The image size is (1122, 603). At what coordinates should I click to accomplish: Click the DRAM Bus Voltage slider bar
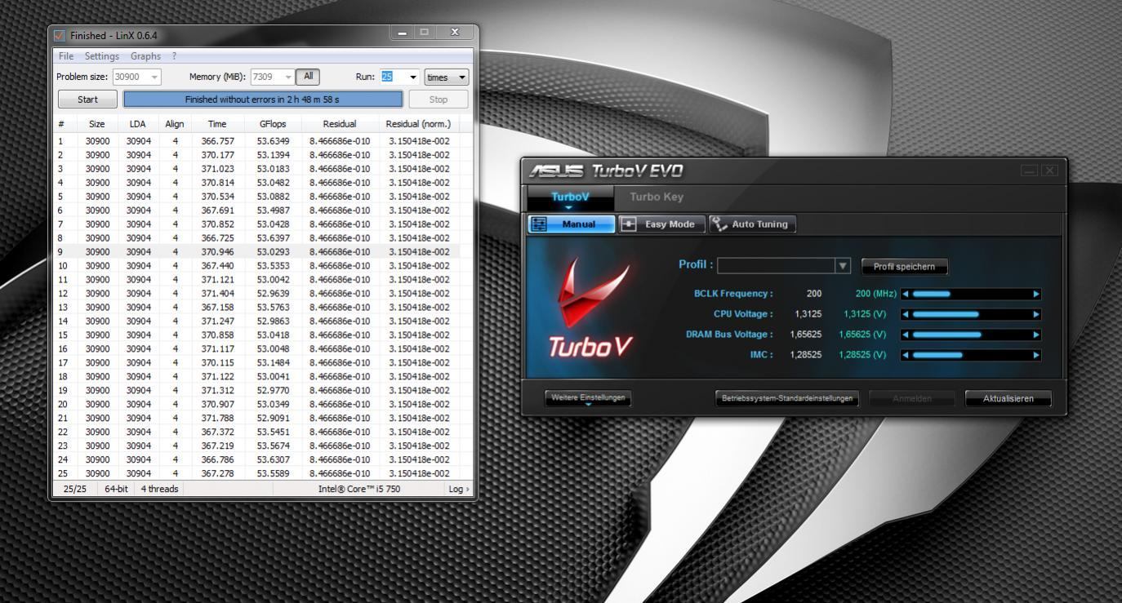pyautogui.click(x=971, y=335)
